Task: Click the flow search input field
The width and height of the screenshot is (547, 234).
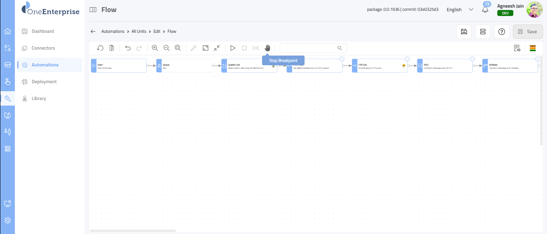Action: pos(309,48)
